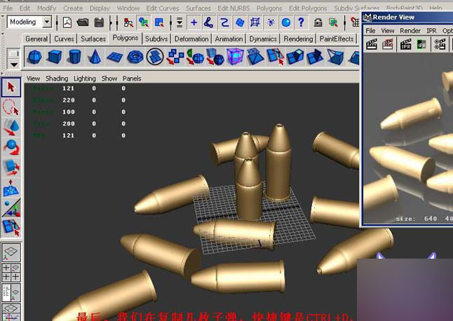Click the combine polygons shelf icon
The width and height of the screenshot is (453, 321).
click(175, 57)
